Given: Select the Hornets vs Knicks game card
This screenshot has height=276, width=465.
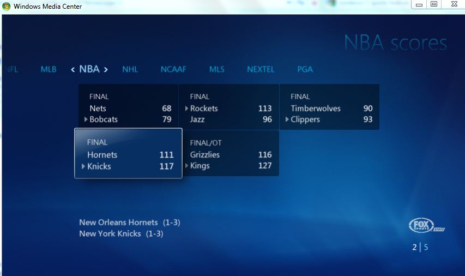Looking at the screenshot, I should tap(129, 153).
